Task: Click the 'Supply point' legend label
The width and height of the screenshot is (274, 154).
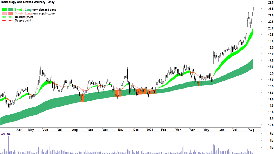Action: tap(23, 21)
